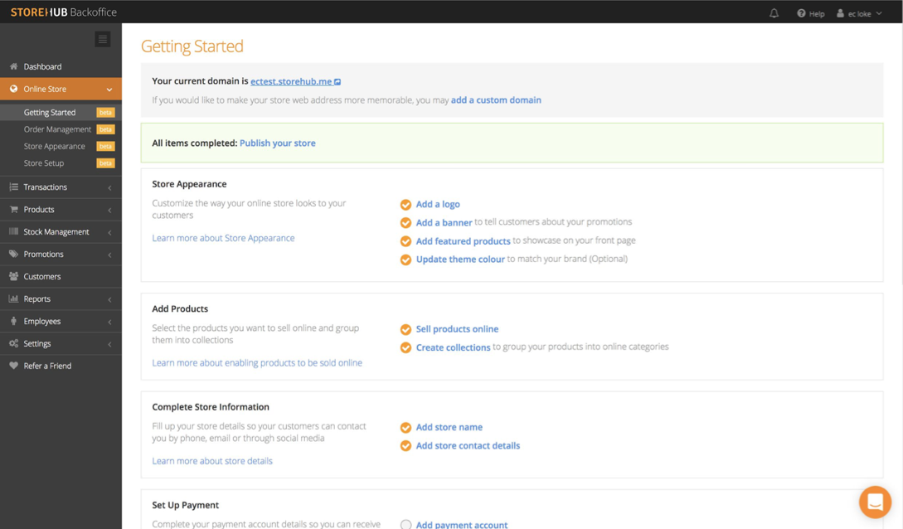This screenshot has height=529, width=903.
Task: Expand the Reports chevron arrow
Action: [109, 299]
